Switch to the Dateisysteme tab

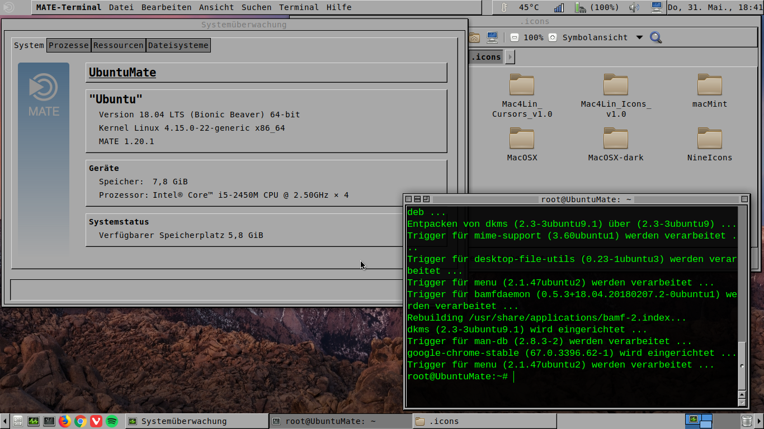178,45
